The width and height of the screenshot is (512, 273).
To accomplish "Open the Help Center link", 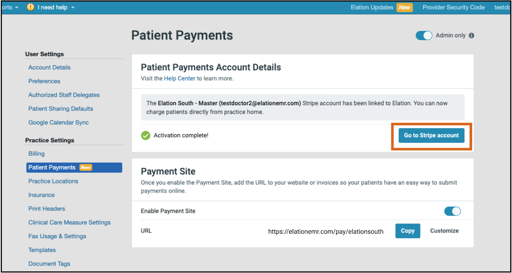I will 180,78.
